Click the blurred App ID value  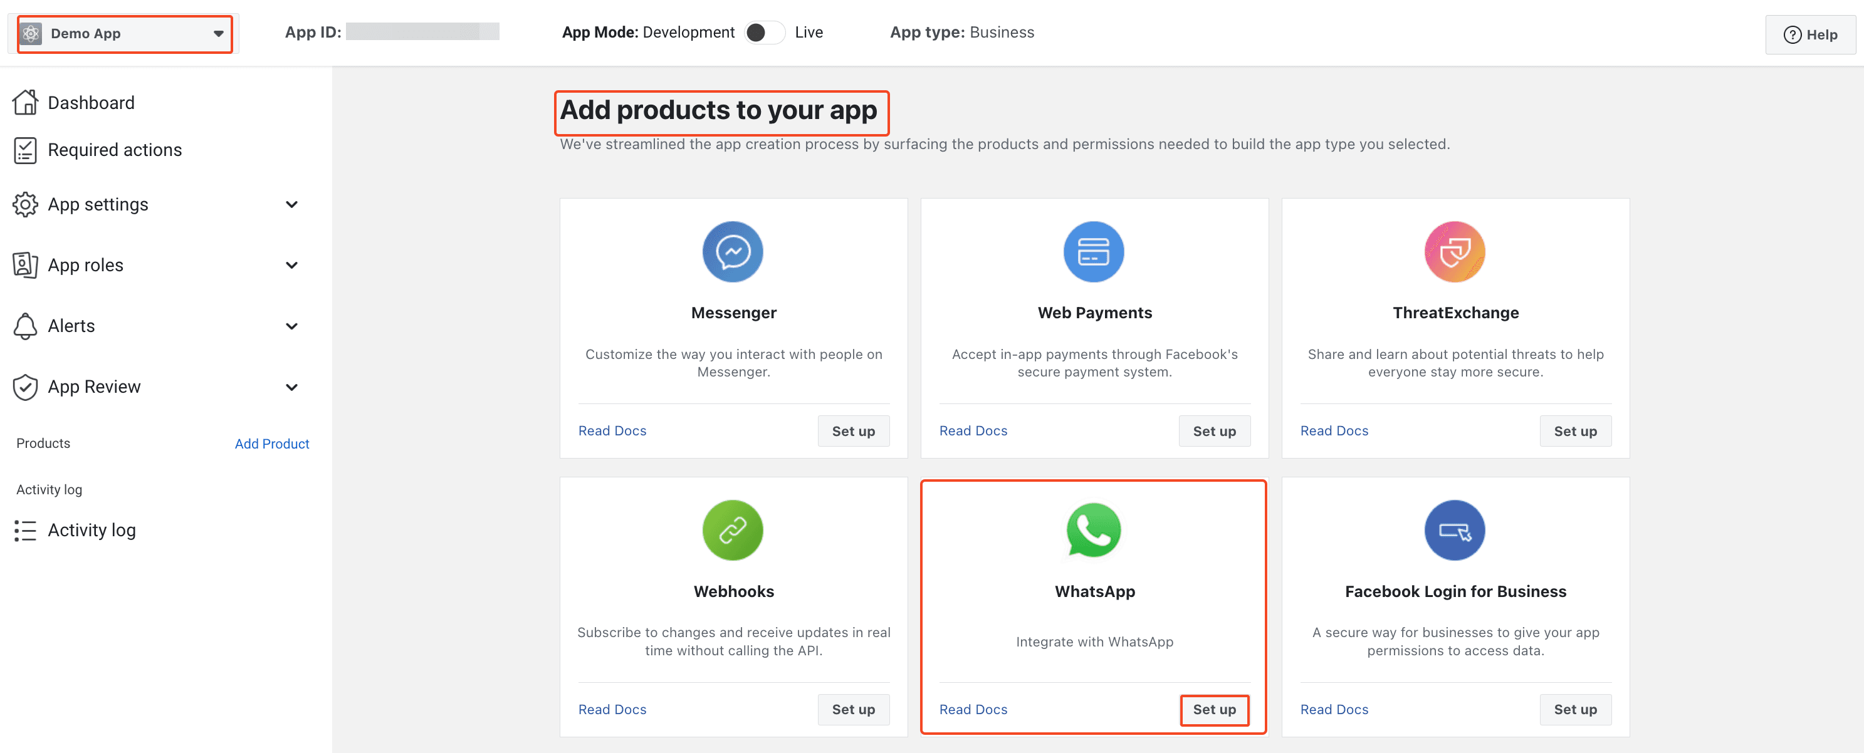422,32
